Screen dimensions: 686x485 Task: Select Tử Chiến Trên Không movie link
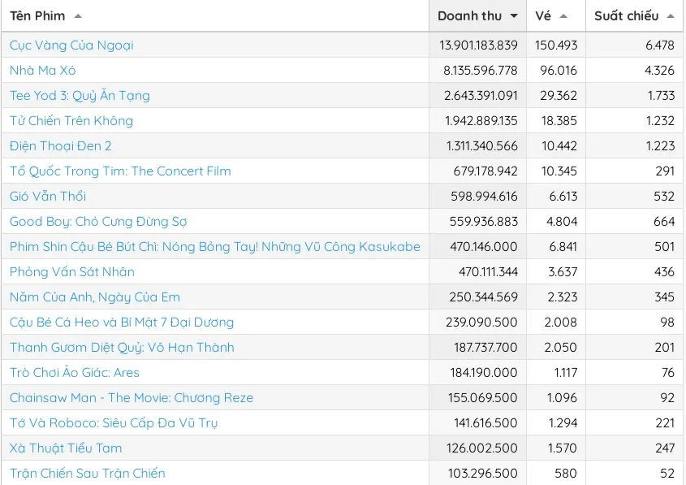click(71, 121)
